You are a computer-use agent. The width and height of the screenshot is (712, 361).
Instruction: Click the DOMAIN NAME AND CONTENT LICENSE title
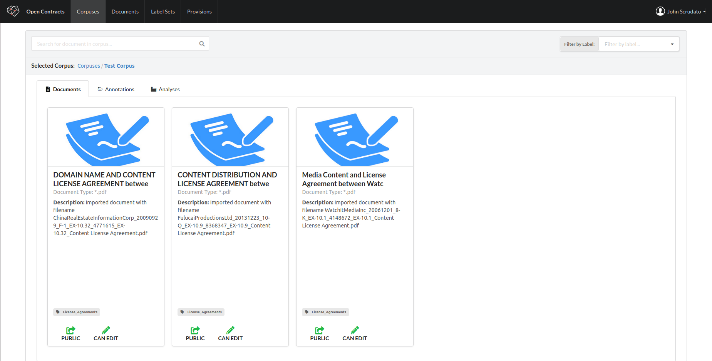(x=104, y=179)
